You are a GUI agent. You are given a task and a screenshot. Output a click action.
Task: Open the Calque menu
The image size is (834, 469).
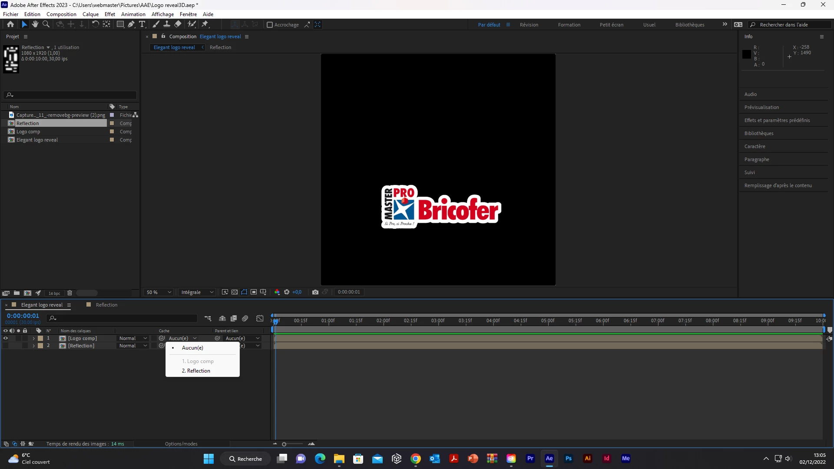(90, 14)
